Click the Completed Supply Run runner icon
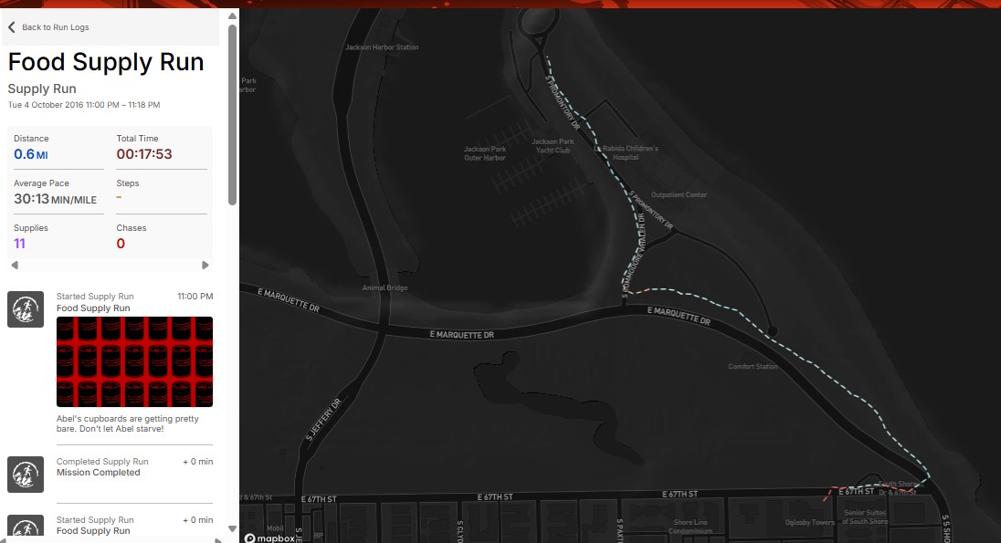This screenshot has height=543, width=1001. pos(26,474)
